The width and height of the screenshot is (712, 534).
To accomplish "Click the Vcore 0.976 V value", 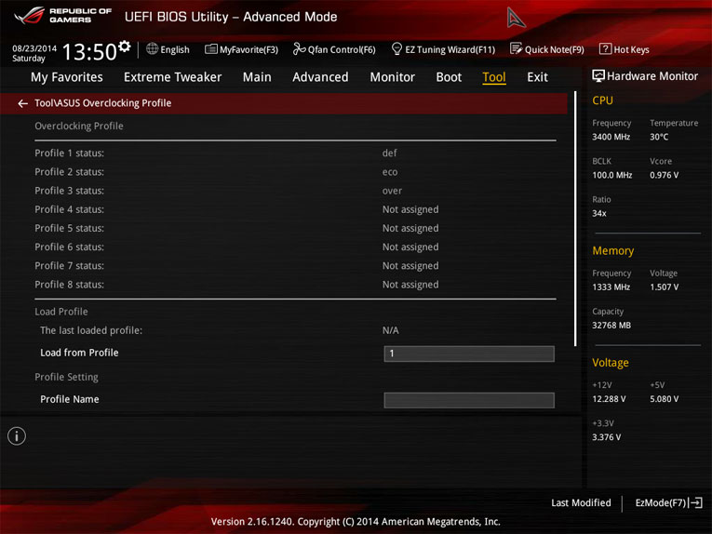I will 664,175.
